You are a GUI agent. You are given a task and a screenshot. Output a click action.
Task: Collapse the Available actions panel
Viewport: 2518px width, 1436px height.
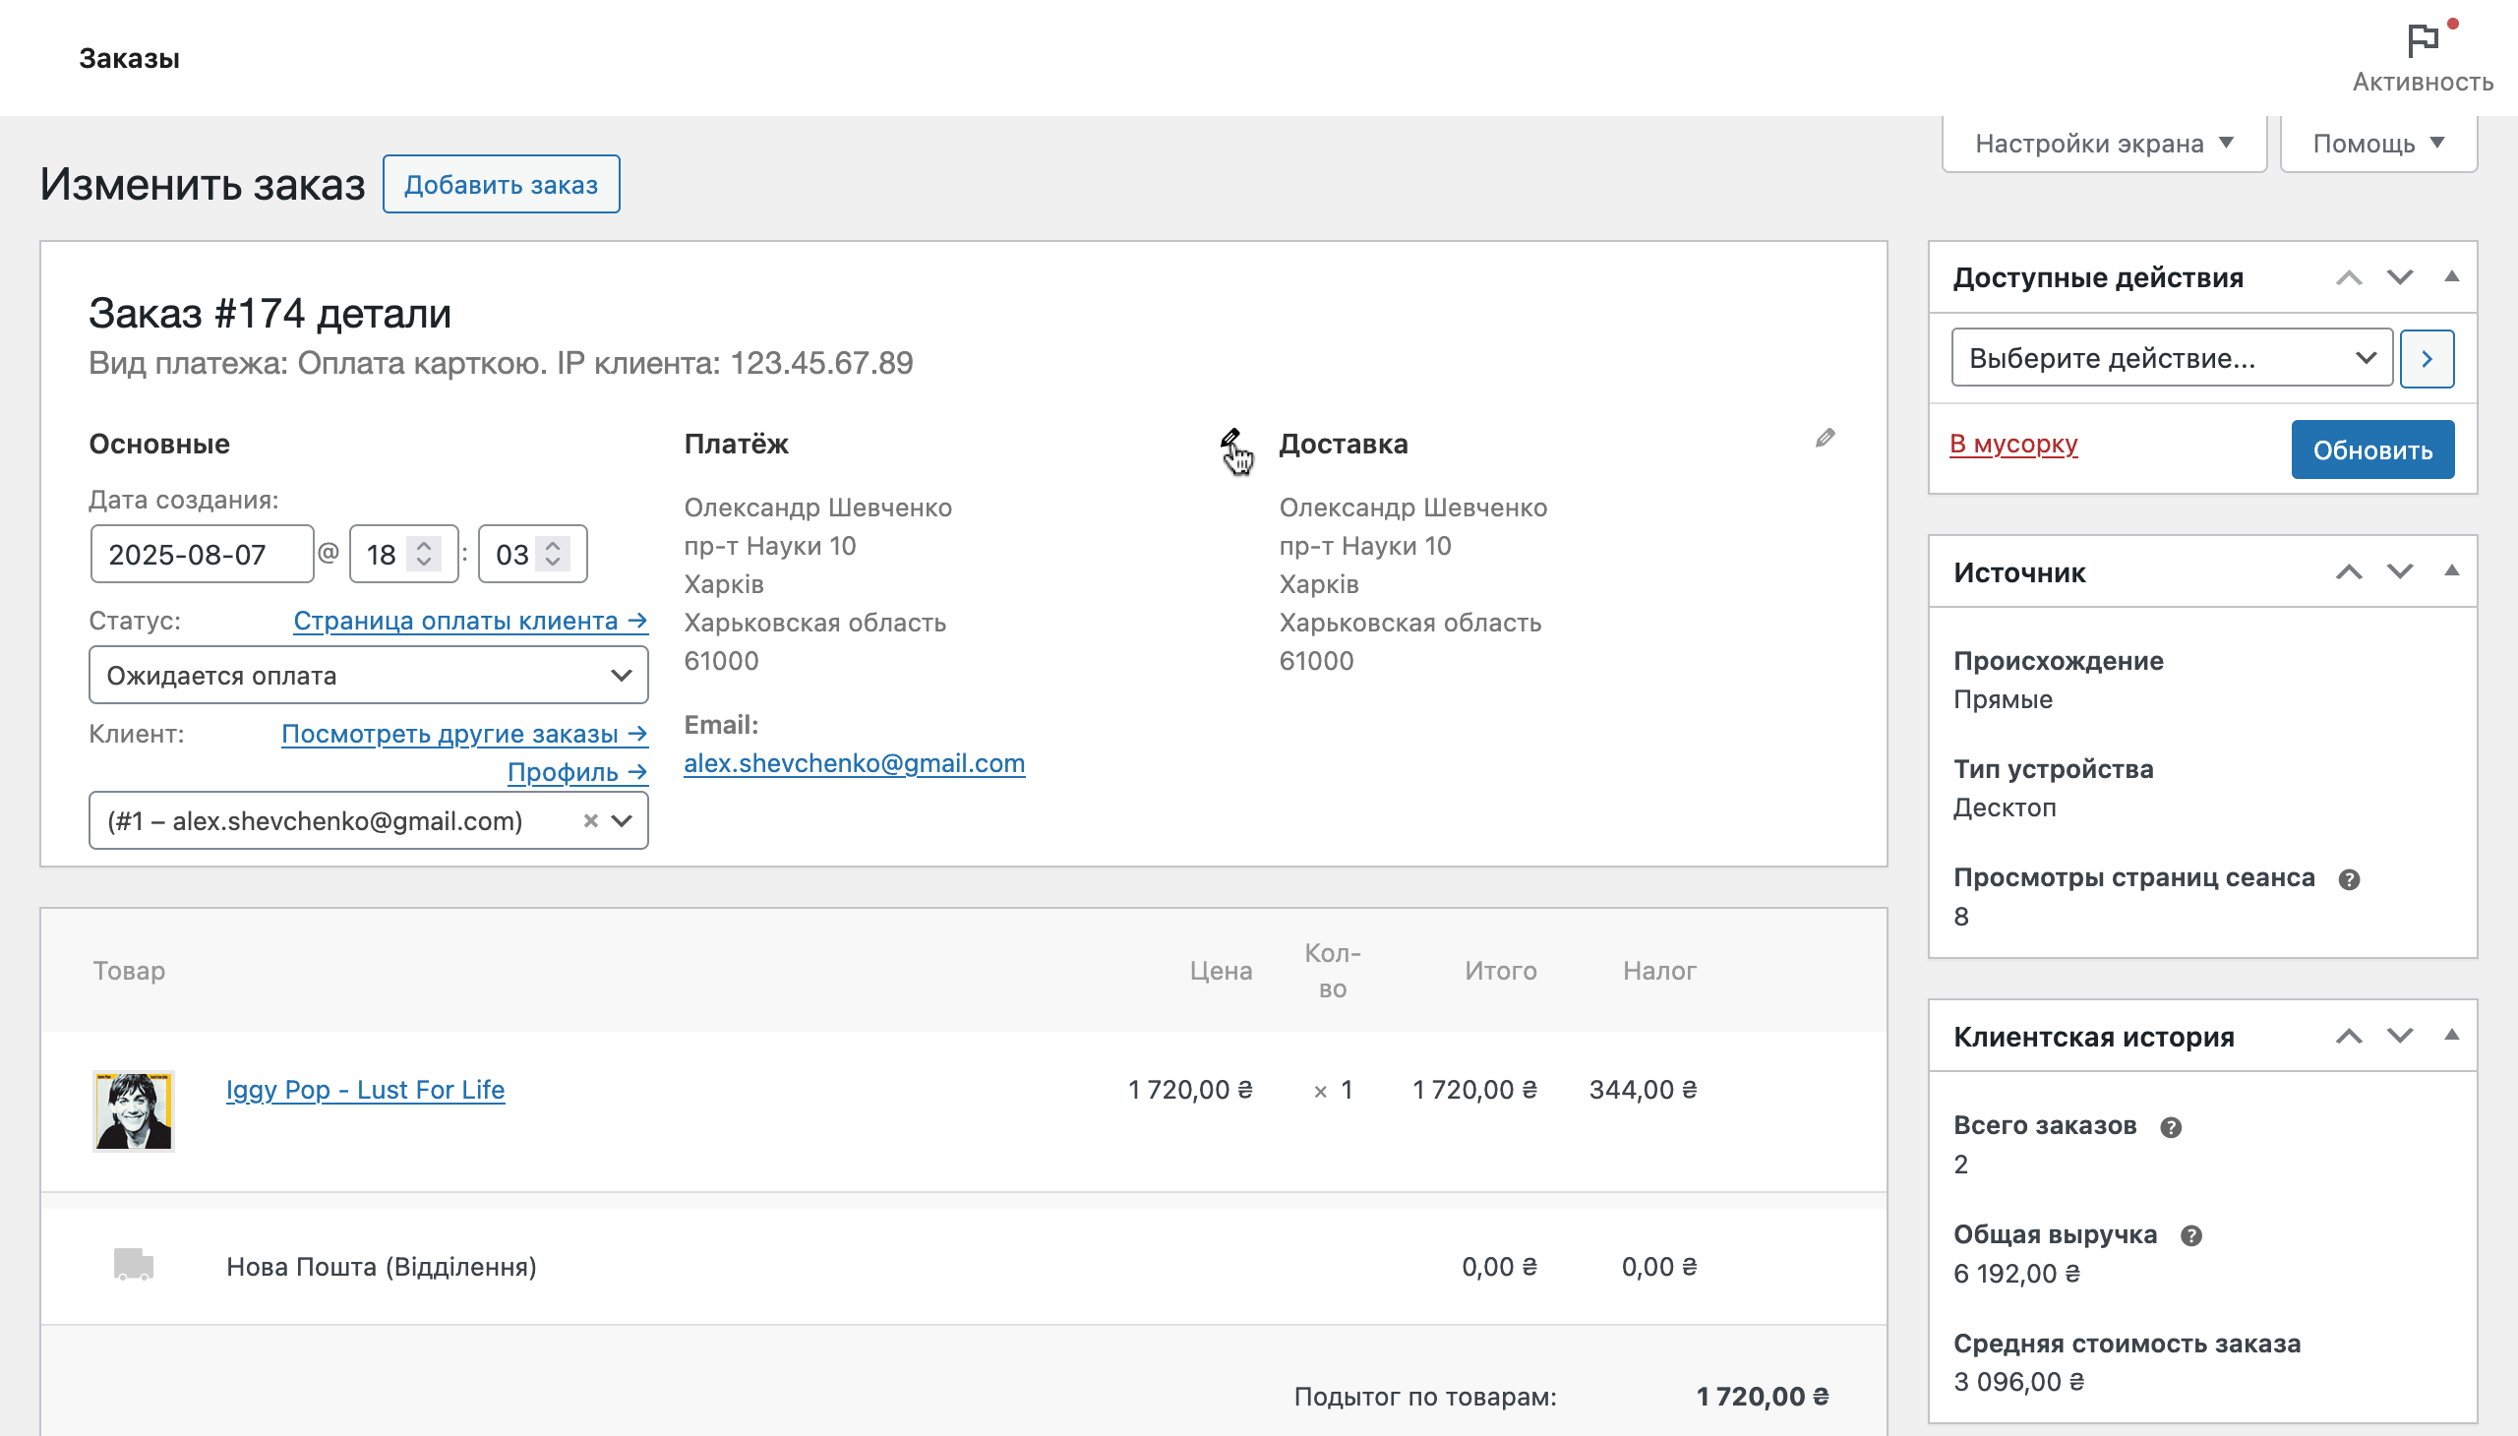click(x=2451, y=277)
